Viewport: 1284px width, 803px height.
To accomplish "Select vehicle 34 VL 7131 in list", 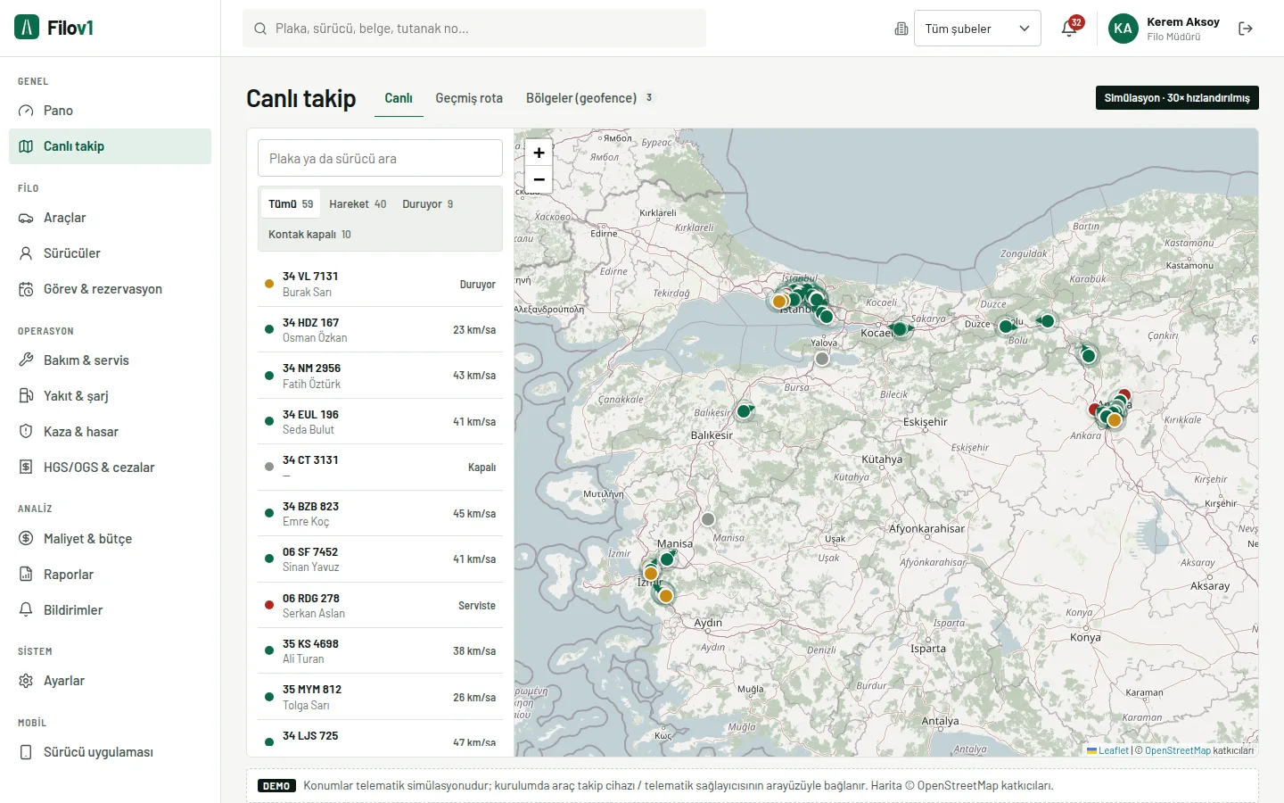I will coord(380,285).
